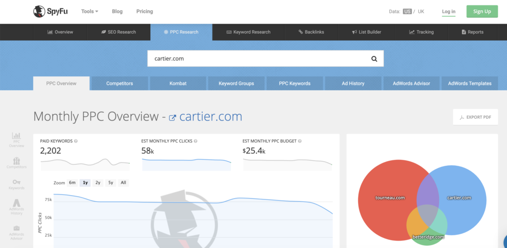Open the Keyword Research nav tab
Image resolution: width=507 pixels, height=248 pixels.
(x=249, y=32)
